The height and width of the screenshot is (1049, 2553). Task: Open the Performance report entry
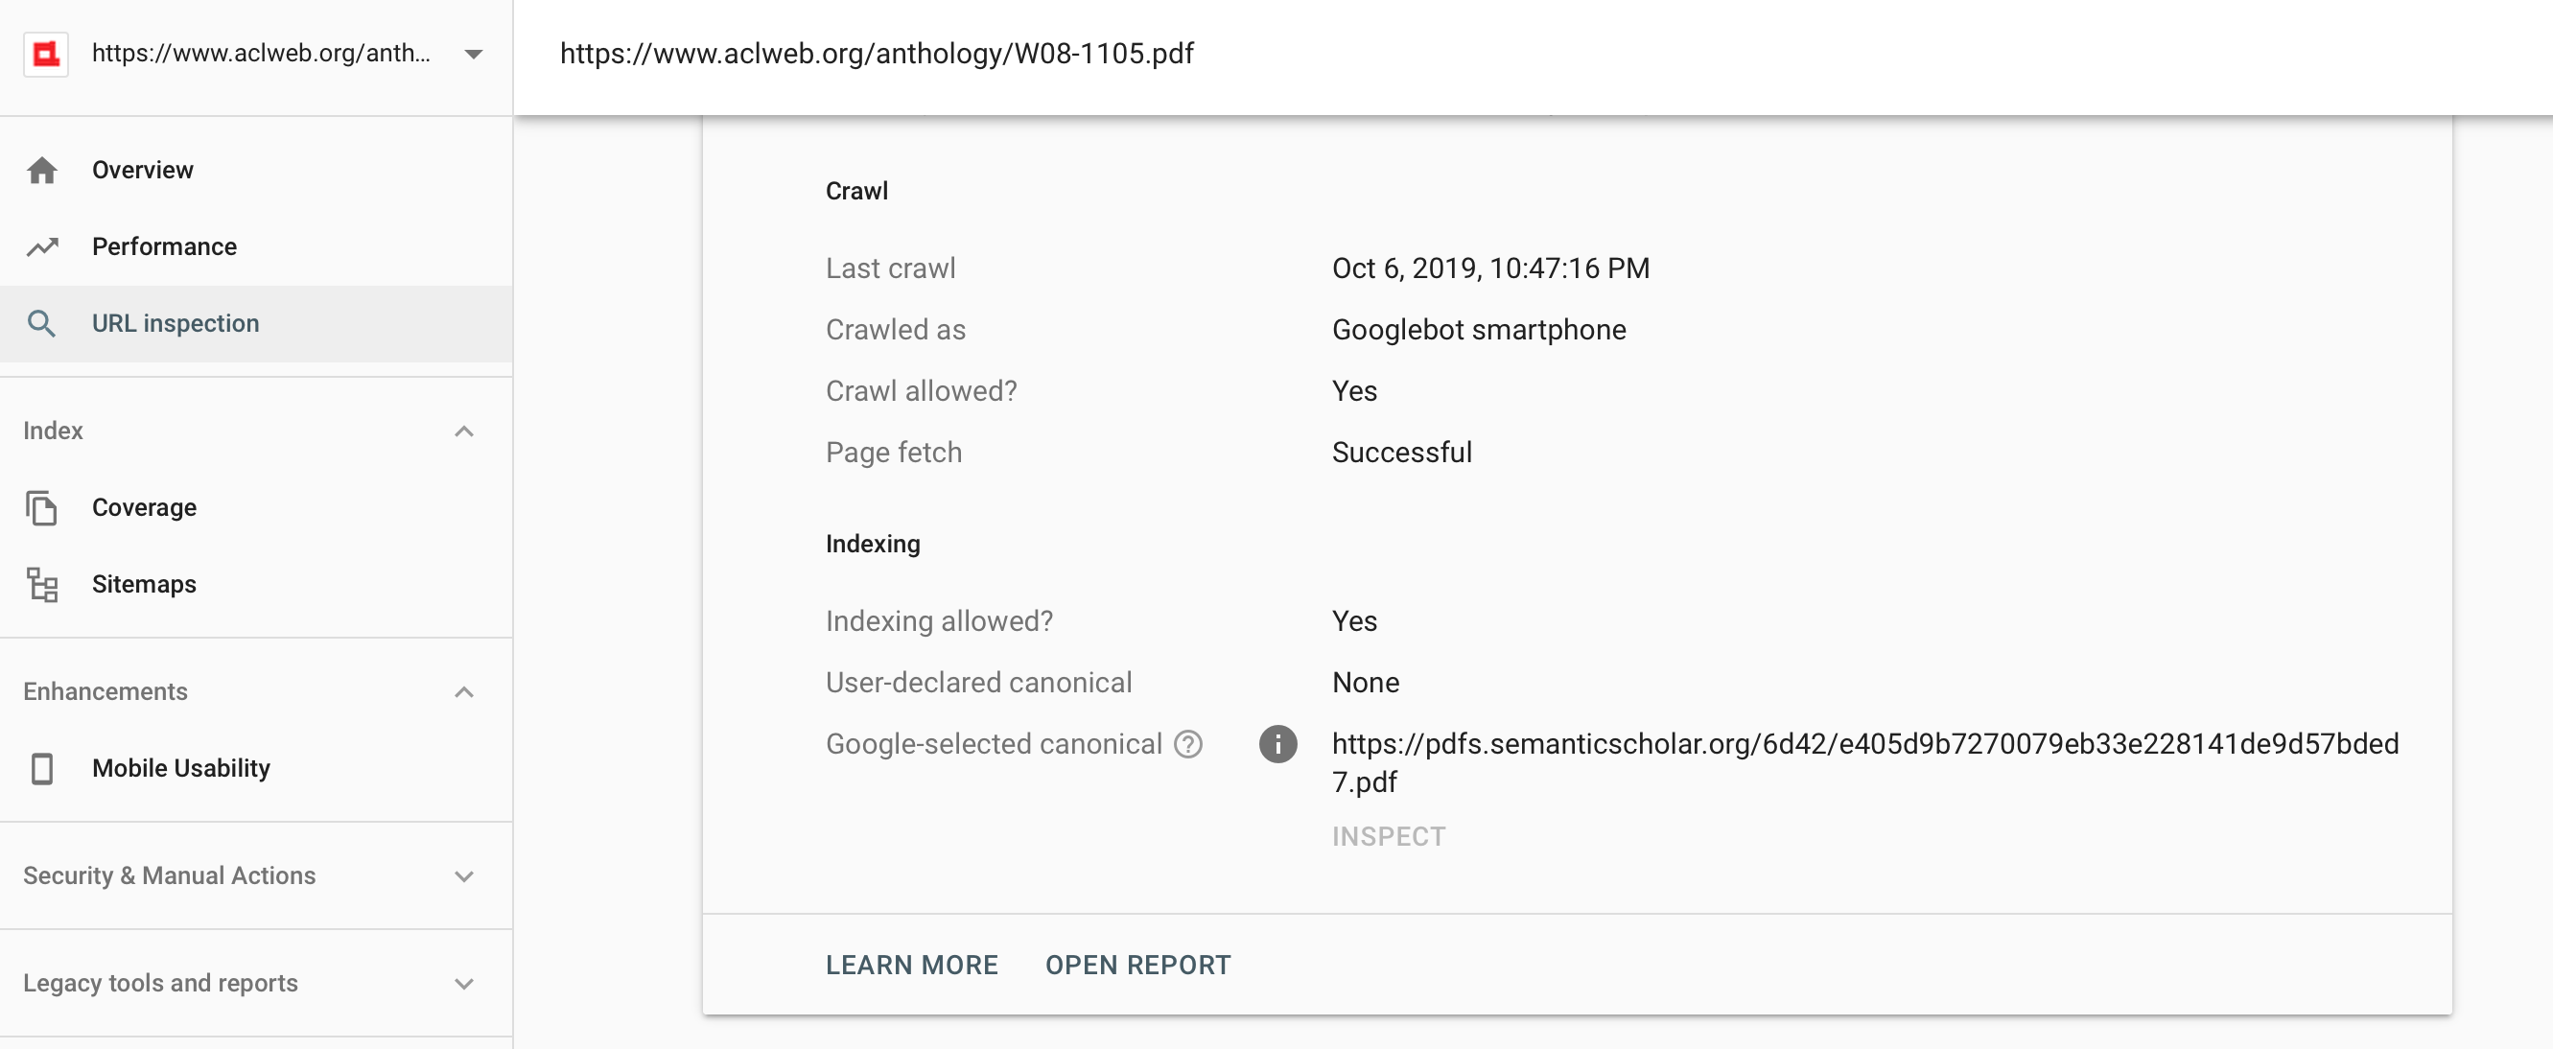pos(165,246)
